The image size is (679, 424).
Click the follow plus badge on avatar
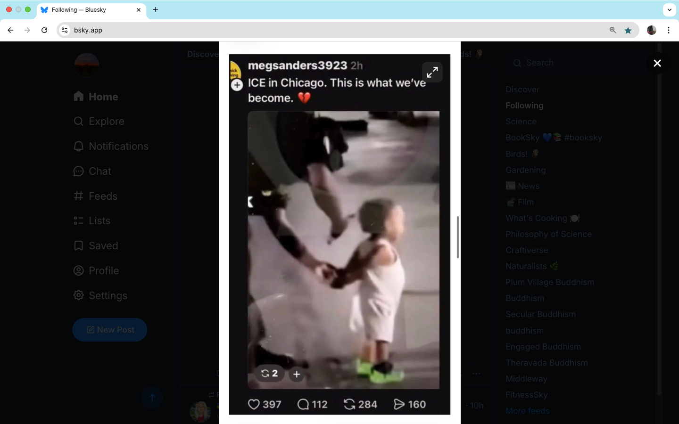pos(237,85)
